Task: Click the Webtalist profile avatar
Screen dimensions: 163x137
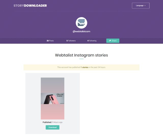Action: pyautogui.click(x=81, y=23)
